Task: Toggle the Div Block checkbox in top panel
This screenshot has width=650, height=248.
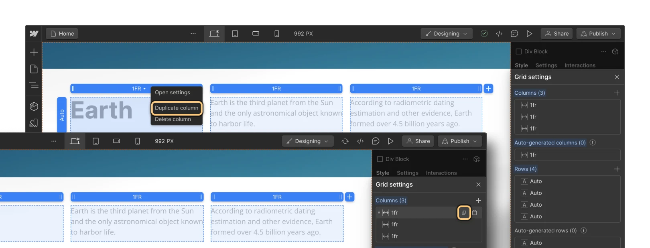Action: pos(518,51)
